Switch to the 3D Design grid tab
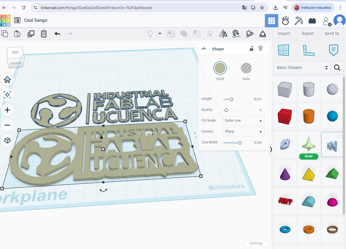 click(x=271, y=20)
